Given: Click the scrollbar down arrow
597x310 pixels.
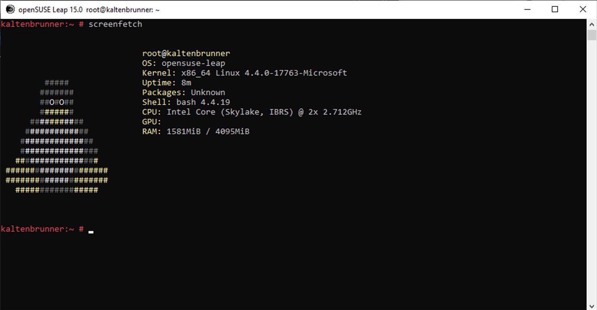Looking at the screenshot, I should click(x=591, y=305).
